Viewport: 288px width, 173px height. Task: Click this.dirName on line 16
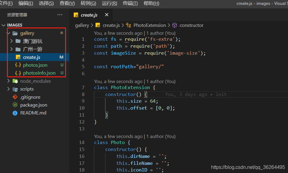coord(133,156)
